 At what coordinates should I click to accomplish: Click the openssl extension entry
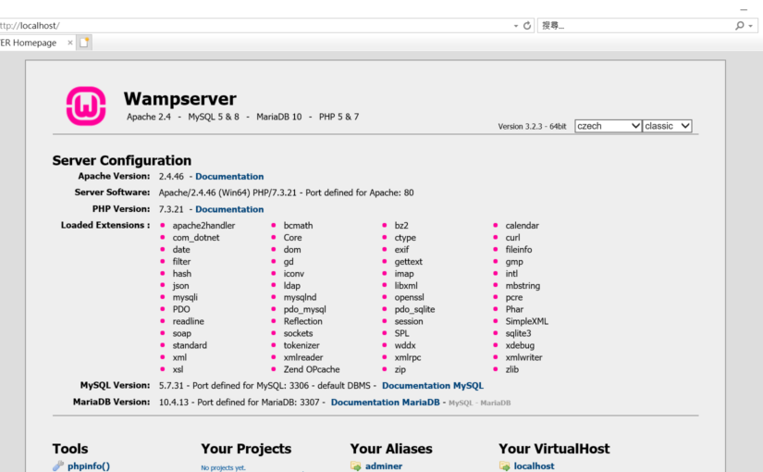(x=409, y=297)
